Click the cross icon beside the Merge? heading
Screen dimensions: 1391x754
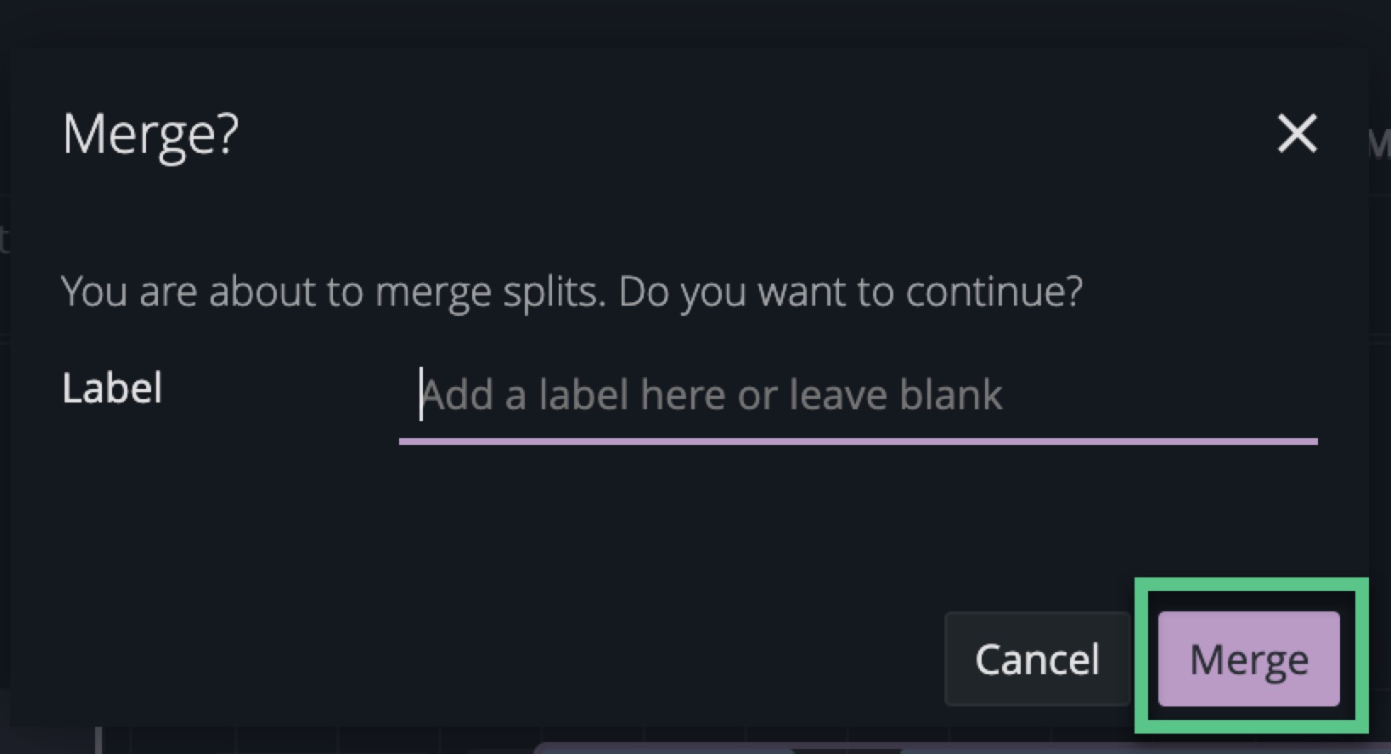click(1297, 134)
